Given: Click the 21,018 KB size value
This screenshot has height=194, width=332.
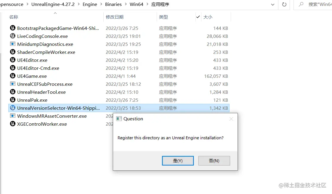Looking at the screenshot, I should pos(217,44).
